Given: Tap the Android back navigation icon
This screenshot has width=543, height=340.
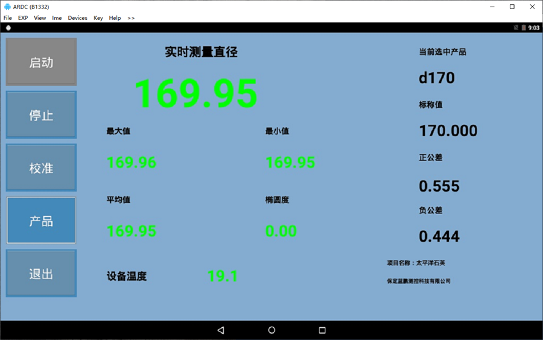Looking at the screenshot, I should [221, 330].
